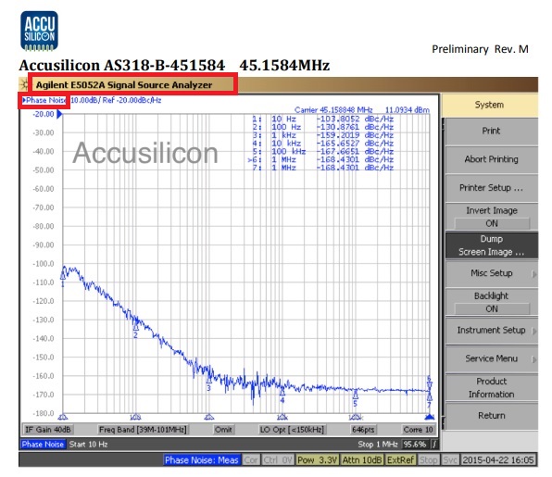The height and width of the screenshot is (477, 552).
Task: Click marker 3 on the trace
Action: 208,383
